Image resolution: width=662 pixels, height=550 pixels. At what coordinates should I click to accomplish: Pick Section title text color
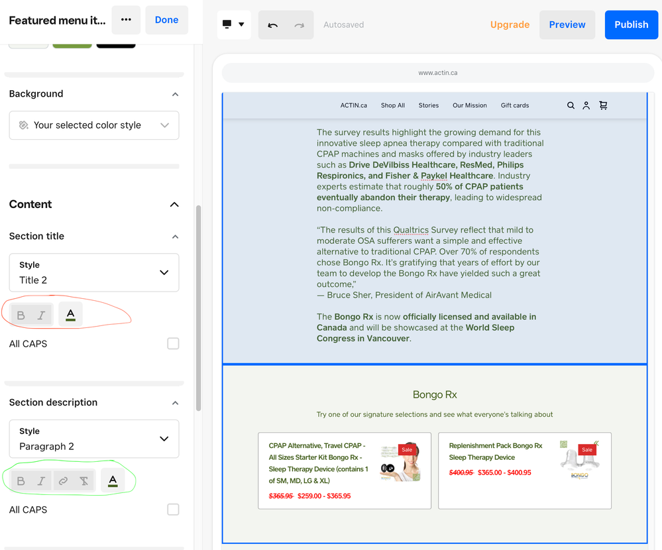pos(70,315)
